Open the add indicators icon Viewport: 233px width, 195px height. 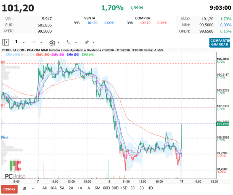[x=69, y=43]
